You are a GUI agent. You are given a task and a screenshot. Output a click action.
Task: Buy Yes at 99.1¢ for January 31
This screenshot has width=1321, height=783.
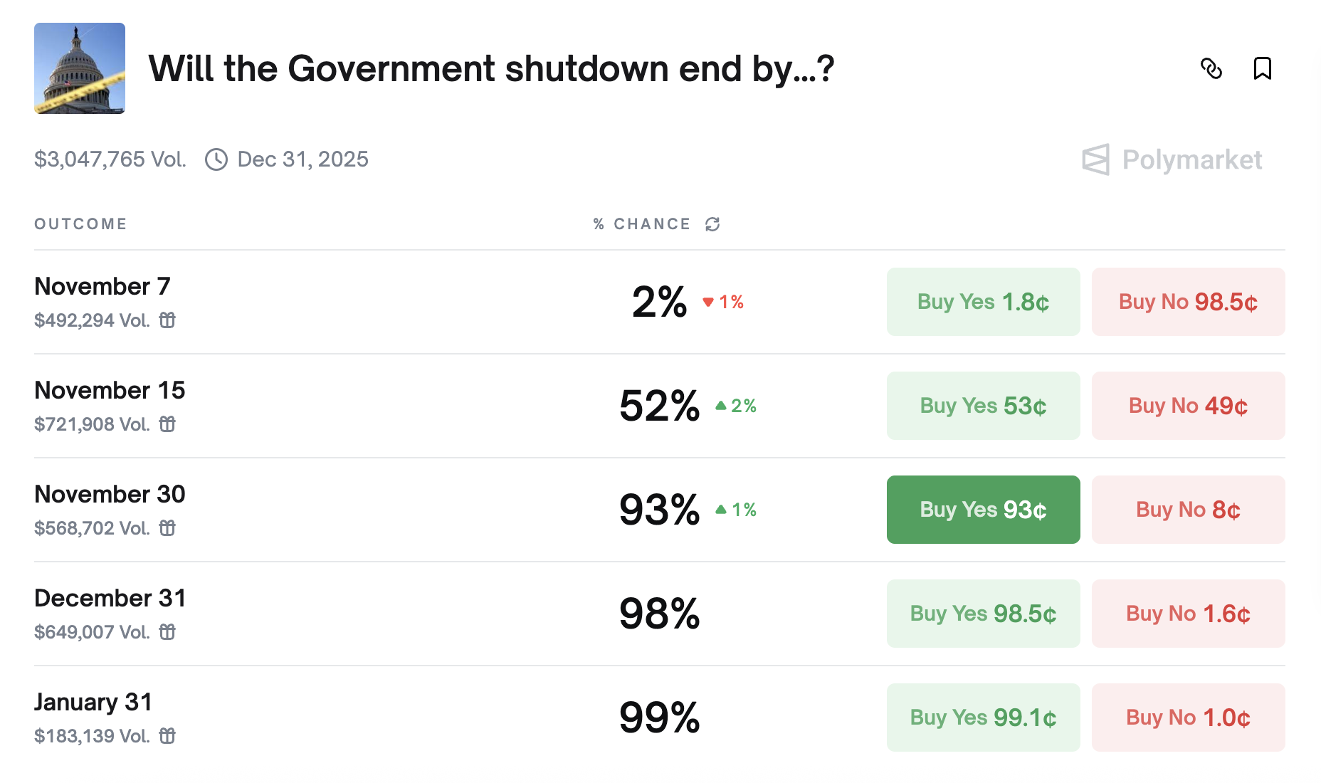[983, 718]
